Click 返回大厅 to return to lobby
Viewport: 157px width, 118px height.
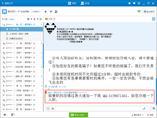[x=7, y=3]
